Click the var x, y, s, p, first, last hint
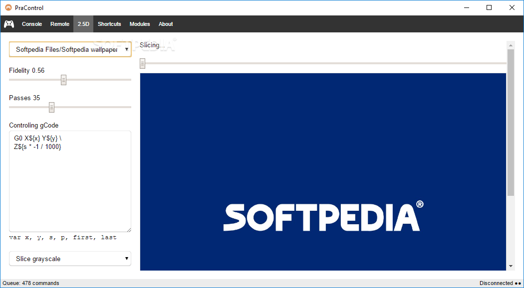 pos(63,238)
